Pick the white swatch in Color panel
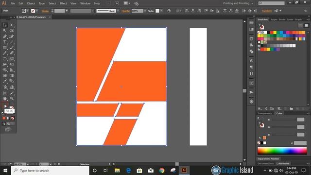The height and width of the screenshot is (175, 311). tap(265, 143)
